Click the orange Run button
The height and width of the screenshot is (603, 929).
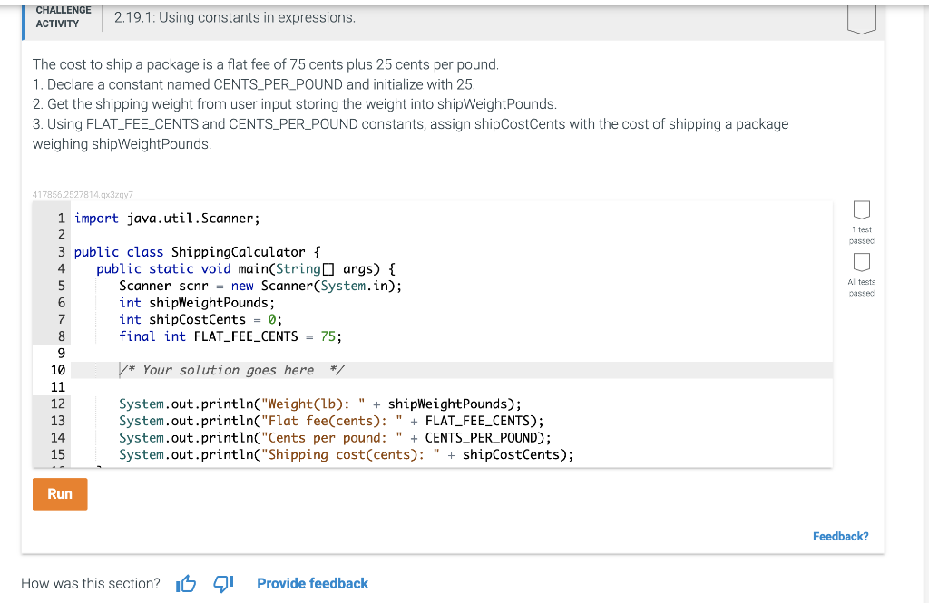(60, 494)
